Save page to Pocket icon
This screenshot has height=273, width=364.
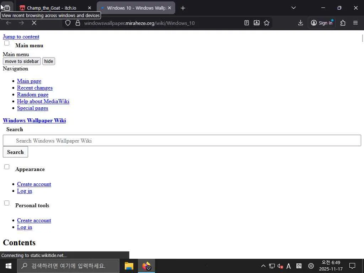257,23
